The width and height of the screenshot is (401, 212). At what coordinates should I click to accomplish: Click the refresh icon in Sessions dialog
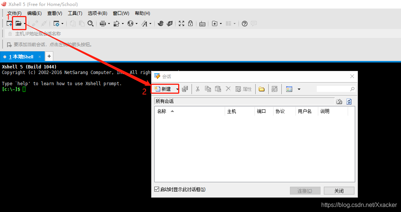click(x=349, y=102)
